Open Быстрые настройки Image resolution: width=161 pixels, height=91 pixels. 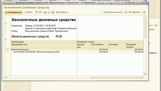[x=113, y=12]
